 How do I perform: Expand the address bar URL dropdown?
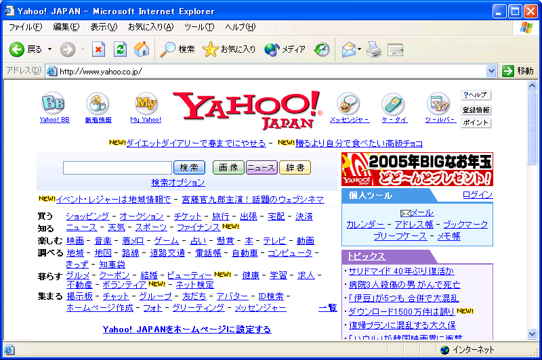(491, 72)
